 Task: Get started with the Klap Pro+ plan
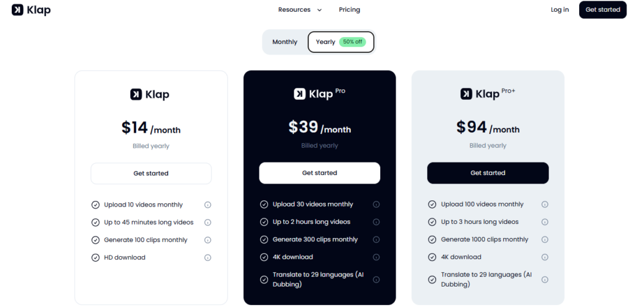point(488,173)
